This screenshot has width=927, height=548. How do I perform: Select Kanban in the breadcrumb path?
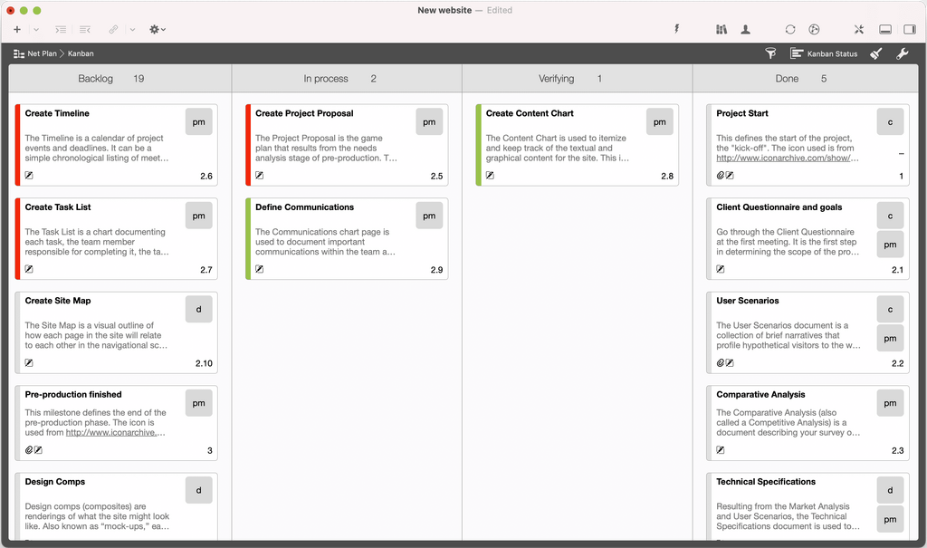(x=81, y=53)
